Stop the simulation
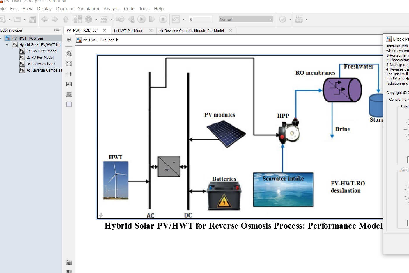The image size is (409, 273). (163, 19)
